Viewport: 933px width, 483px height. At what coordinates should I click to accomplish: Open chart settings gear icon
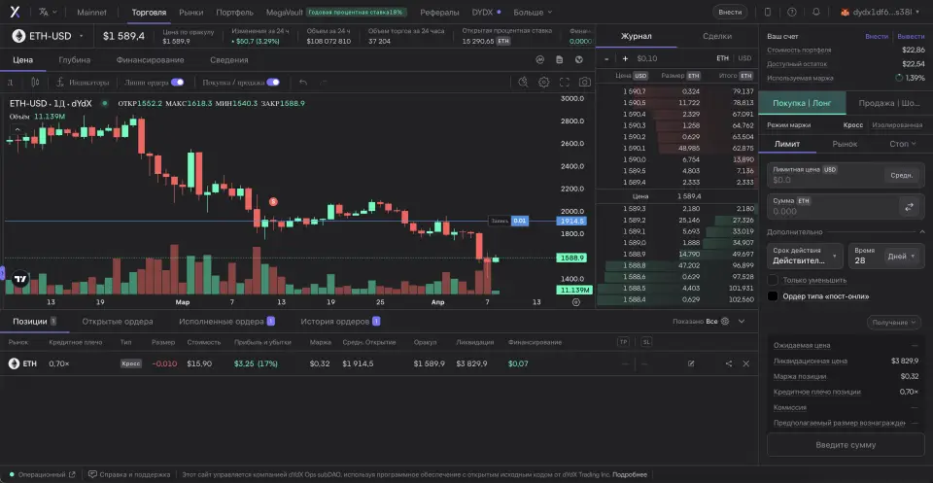coord(544,83)
